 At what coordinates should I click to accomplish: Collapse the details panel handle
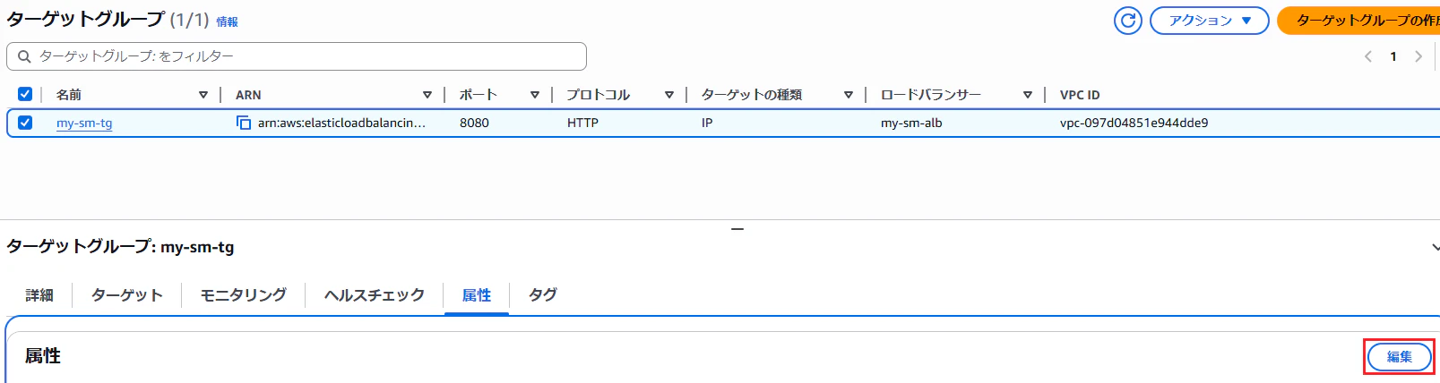737,229
